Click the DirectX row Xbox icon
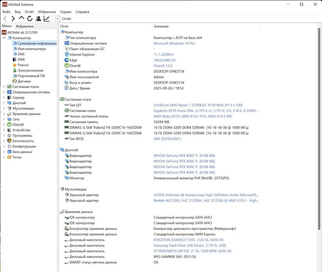Image resolution: width=322 pixels, height=272 pixels. tap(67, 66)
